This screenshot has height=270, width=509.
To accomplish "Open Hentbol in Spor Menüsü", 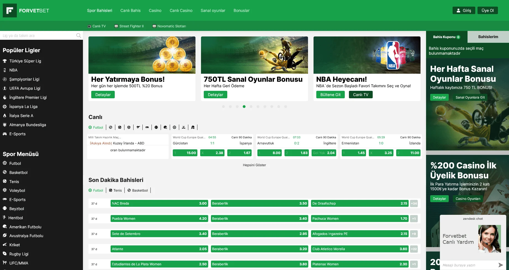I will click(15, 218).
